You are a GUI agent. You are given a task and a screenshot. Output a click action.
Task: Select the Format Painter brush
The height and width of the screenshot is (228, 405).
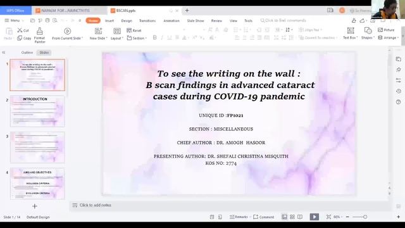pos(39,35)
